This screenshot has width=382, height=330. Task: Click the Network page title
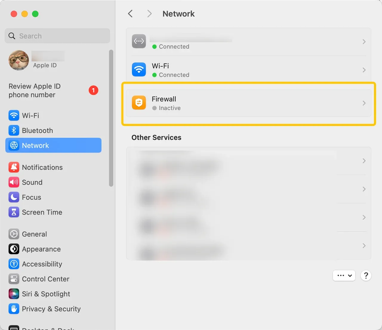178,14
